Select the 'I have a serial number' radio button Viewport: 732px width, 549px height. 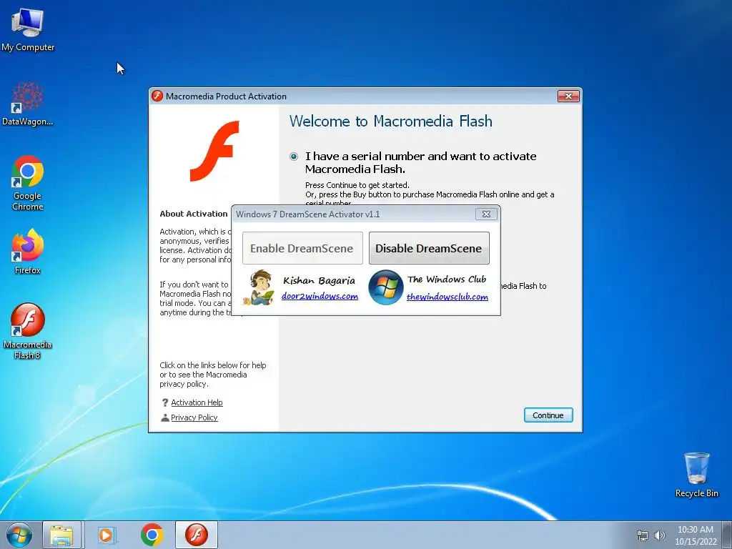click(x=294, y=157)
